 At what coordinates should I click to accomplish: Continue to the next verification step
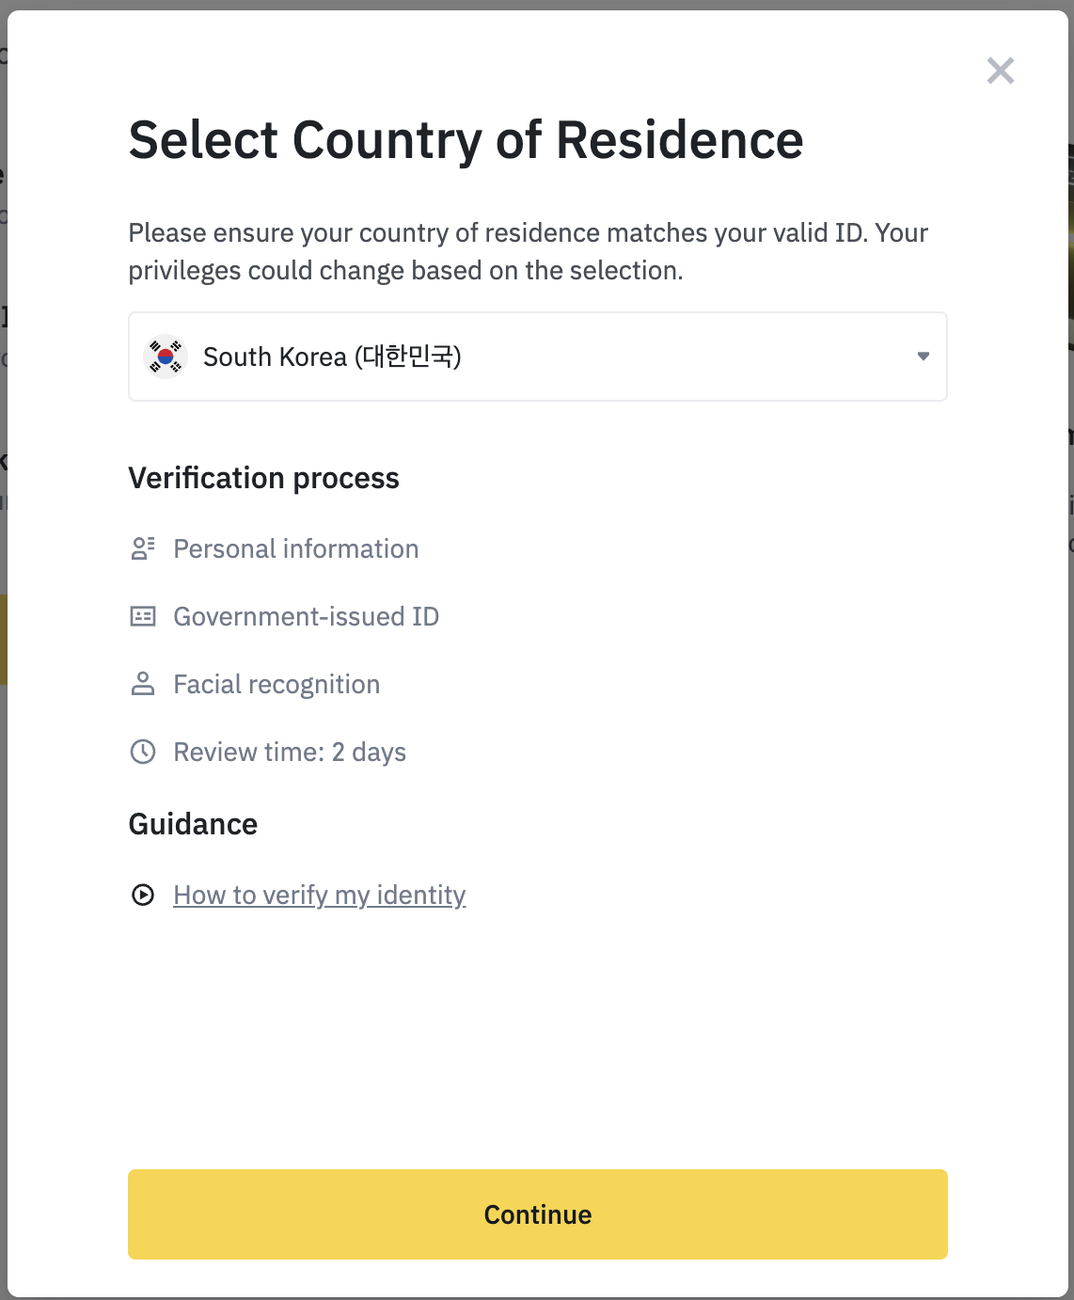click(538, 1214)
